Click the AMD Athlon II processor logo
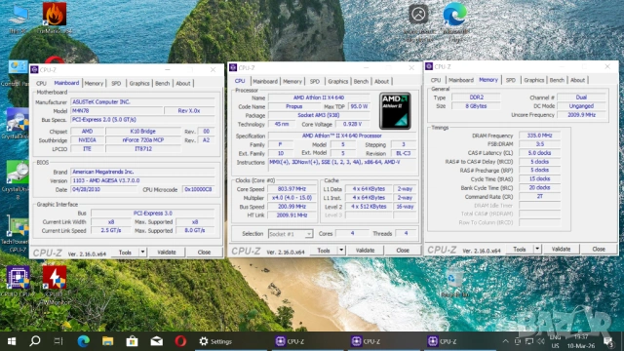This screenshot has height=351, width=624. [x=395, y=111]
